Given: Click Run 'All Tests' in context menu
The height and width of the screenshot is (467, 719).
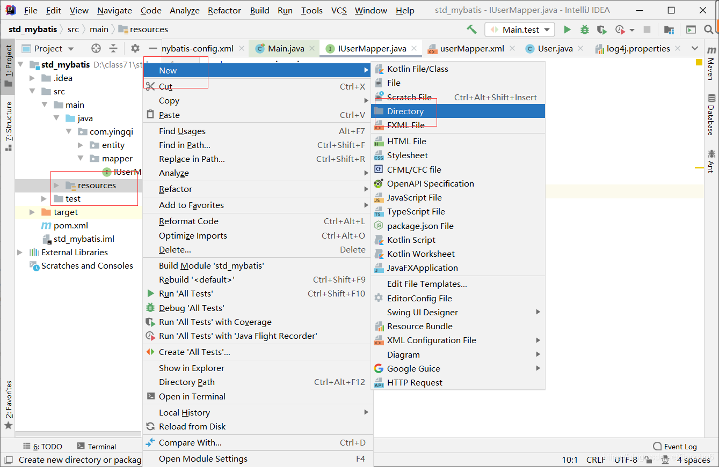Looking at the screenshot, I should (257, 293).
